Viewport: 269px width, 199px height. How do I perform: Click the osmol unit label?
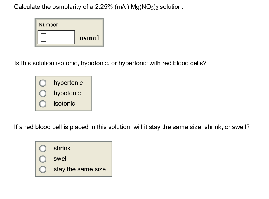click(89, 38)
